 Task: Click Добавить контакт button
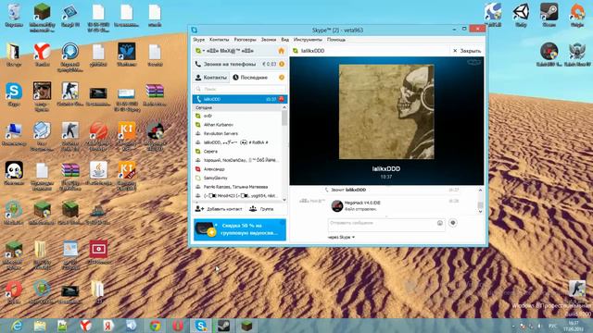point(219,209)
